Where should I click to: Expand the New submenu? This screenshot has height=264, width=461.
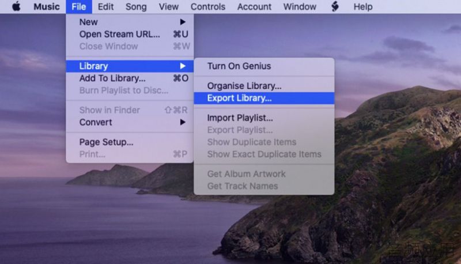point(130,22)
